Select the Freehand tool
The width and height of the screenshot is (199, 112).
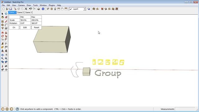pyautogui.click(x=6, y=28)
